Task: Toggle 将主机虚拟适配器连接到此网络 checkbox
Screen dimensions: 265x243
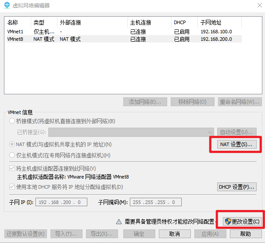Action: click(x=12, y=168)
